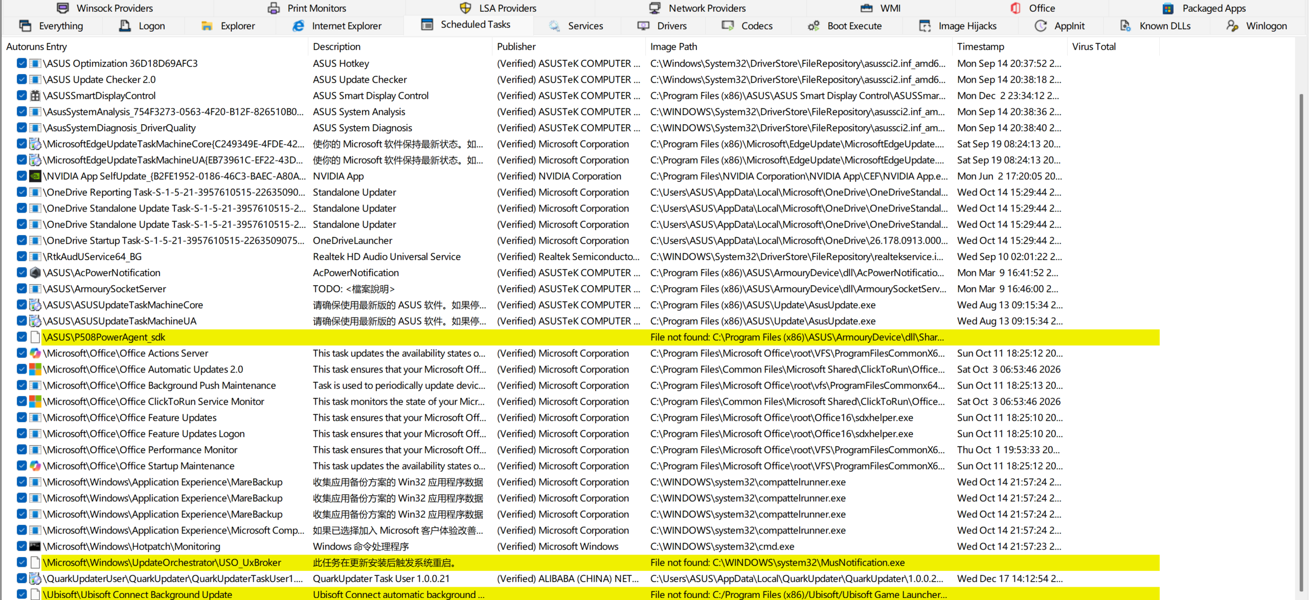Uncheck the ASUS Optimization 36D18D69AFC3 entry

[21, 63]
